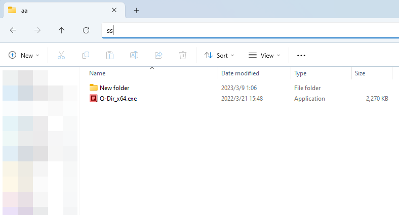Sort by the Type column header
This screenshot has width=399, height=215.
coord(300,73)
